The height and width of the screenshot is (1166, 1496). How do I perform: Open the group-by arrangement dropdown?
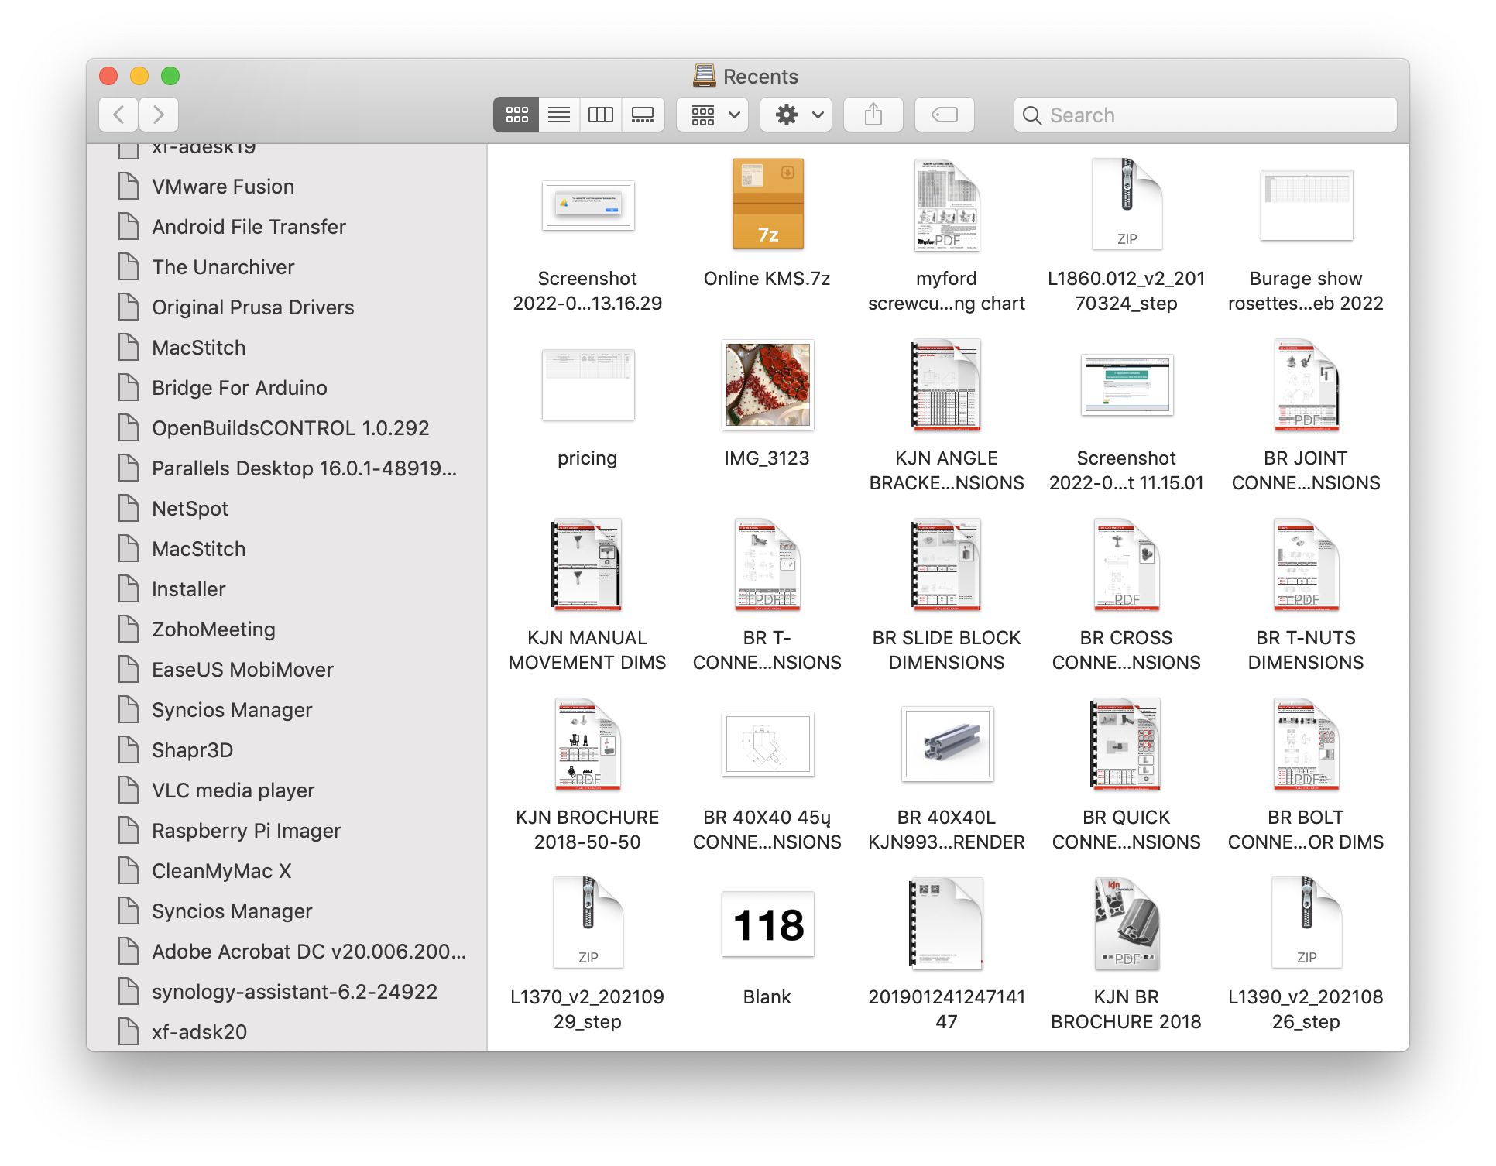click(x=712, y=115)
